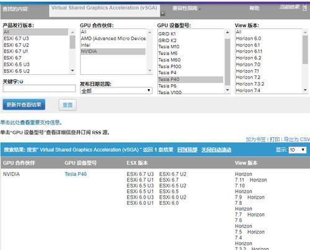
Task: Click the View 版本 column header
Action: [246, 163]
